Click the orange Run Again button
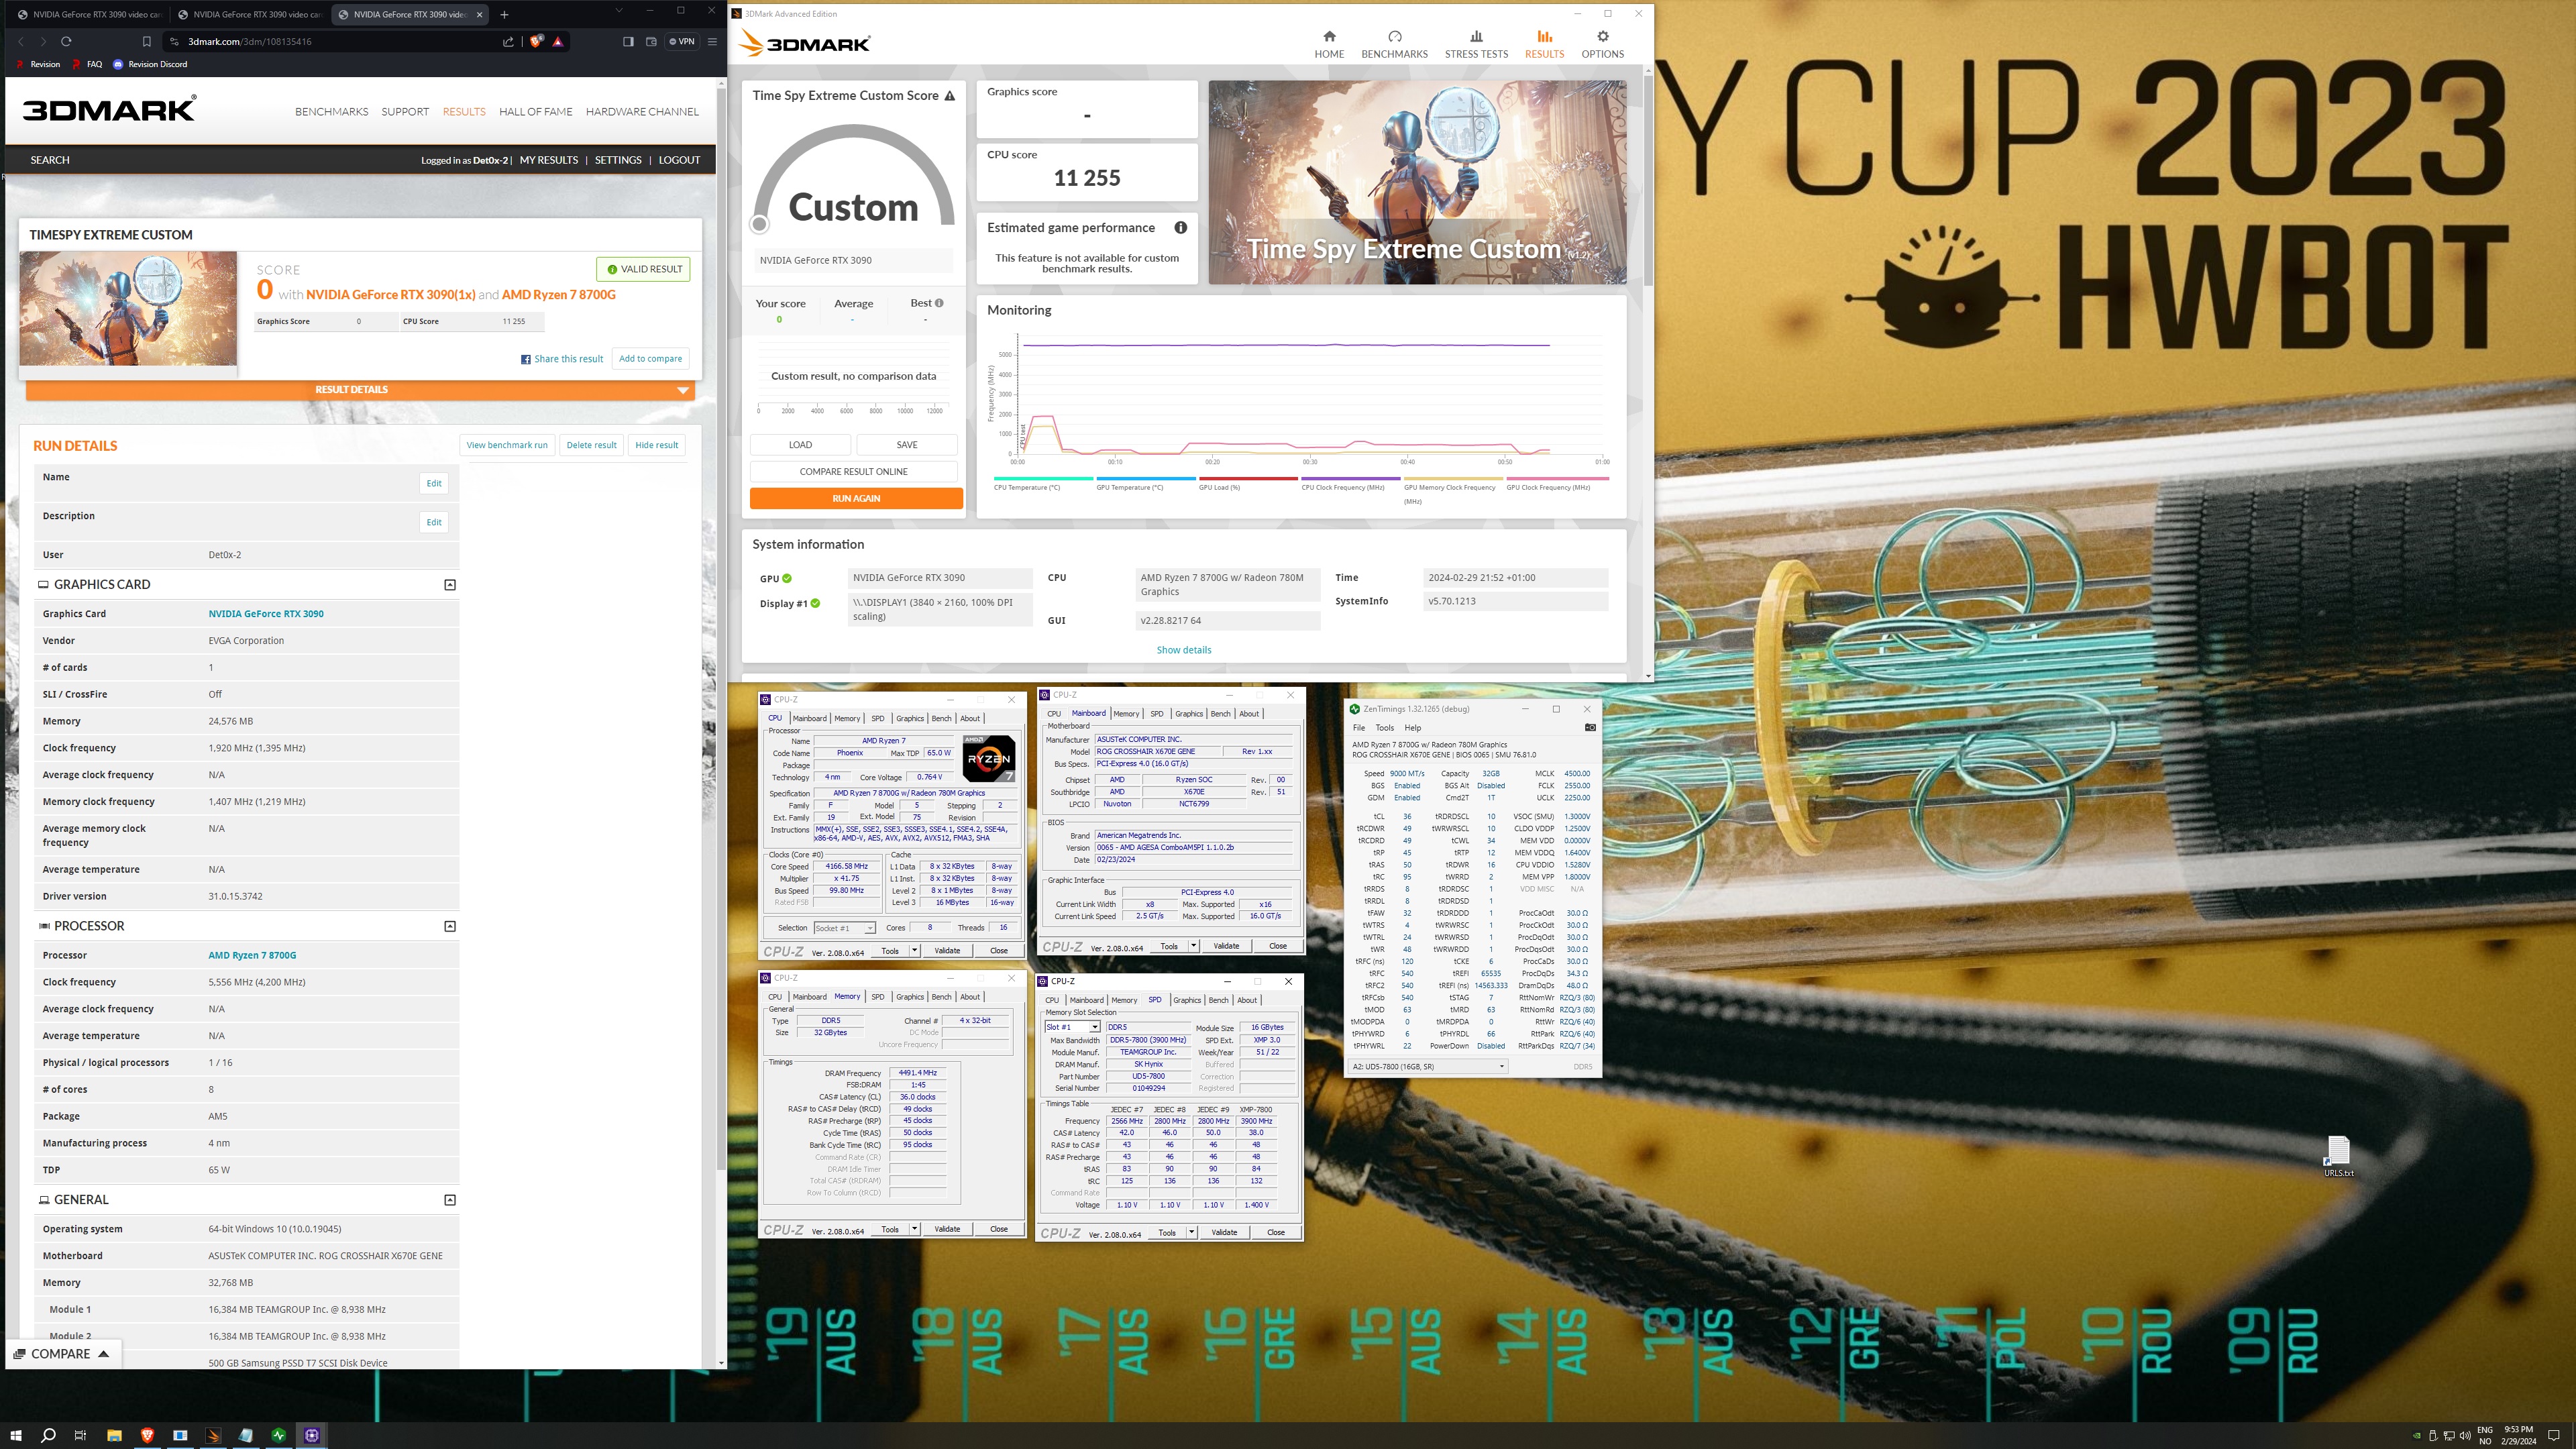The width and height of the screenshot is (2576, 1449). pyautogui.click(x=856, y=498)
